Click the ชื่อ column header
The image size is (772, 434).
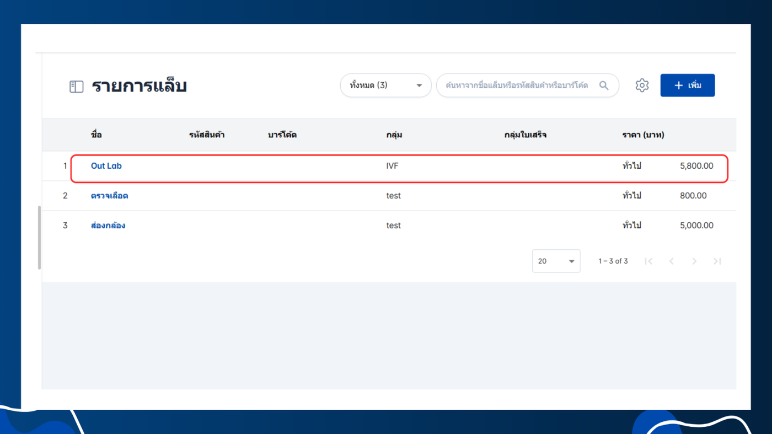click(96, 135)
